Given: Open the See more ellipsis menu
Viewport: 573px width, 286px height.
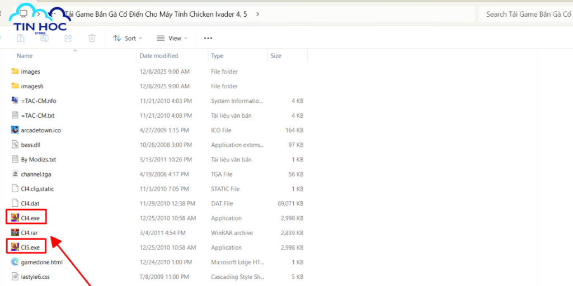Looking at the screenshot, I should 208,38.
